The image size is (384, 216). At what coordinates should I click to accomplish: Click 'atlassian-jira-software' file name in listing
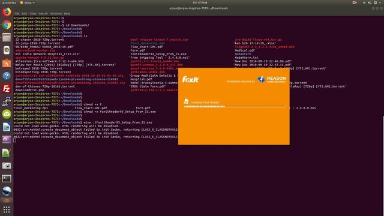tap(49, 61)
